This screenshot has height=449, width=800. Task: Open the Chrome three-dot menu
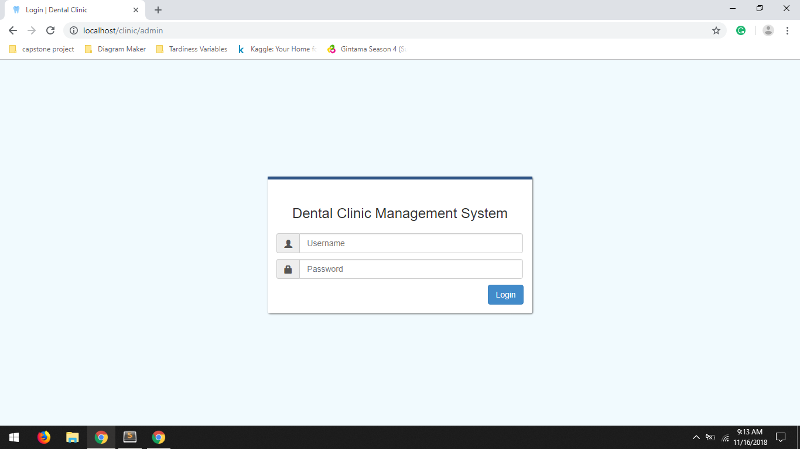point(787,30)
